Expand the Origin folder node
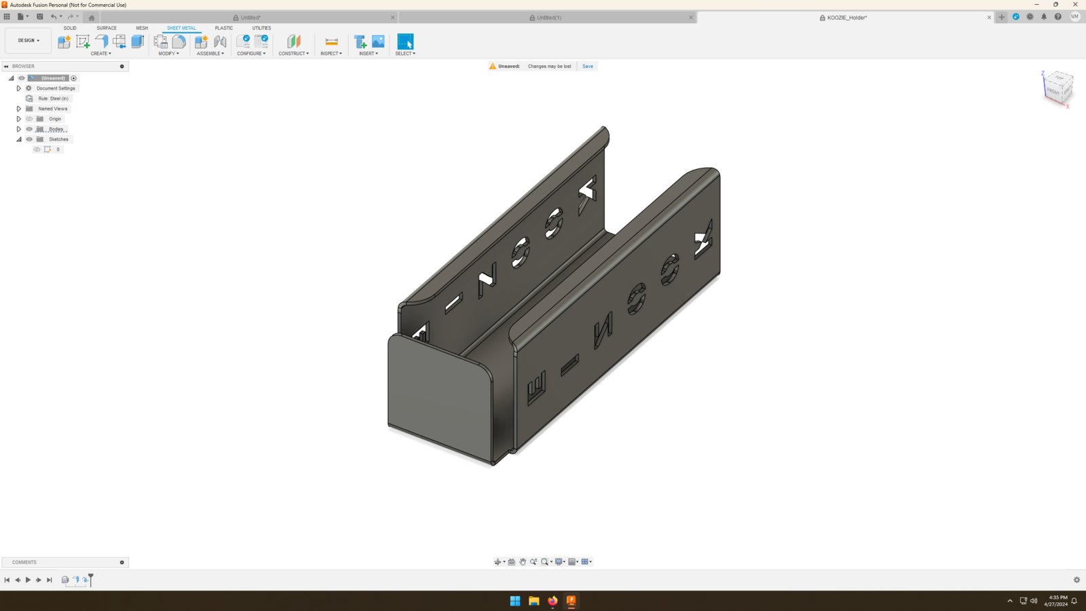 (19, 119)
